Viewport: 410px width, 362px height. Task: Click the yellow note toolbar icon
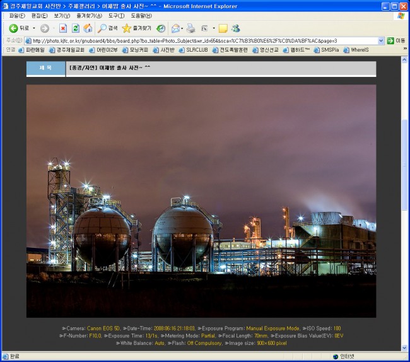click(x=223, y=28)
